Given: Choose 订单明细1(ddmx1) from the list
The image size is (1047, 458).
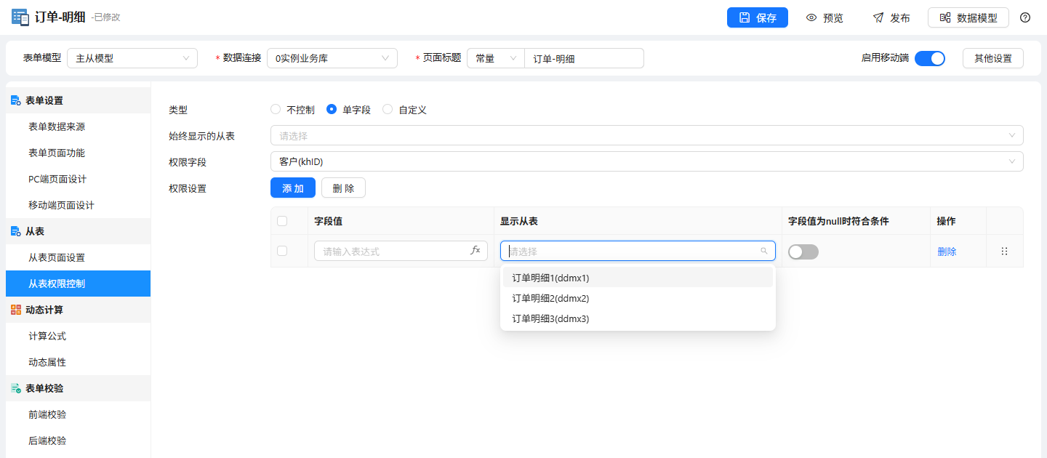Looking at the screenshot, I should [638, 278].
